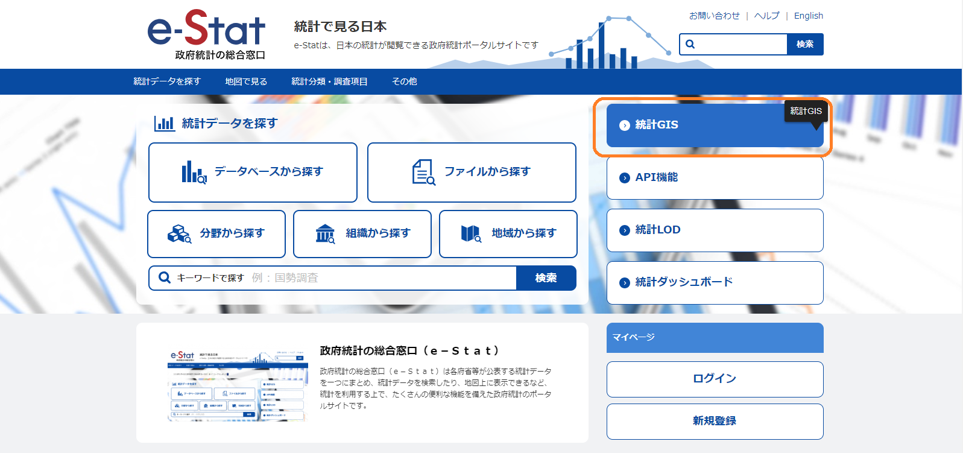Click the cubes icon in 分野から探す

point(179,234)
